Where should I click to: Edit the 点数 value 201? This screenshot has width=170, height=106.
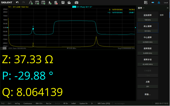pyautogui.click(x=147, y=86)
